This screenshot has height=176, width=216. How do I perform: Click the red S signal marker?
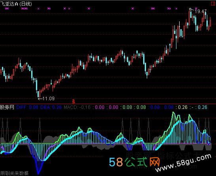tap(74, 101)
